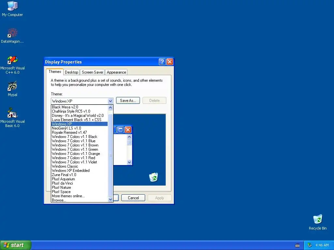Viewport: 334px width, 250px height.
Task: Close the Display Properties dialog
Action: tap(170, 62)
